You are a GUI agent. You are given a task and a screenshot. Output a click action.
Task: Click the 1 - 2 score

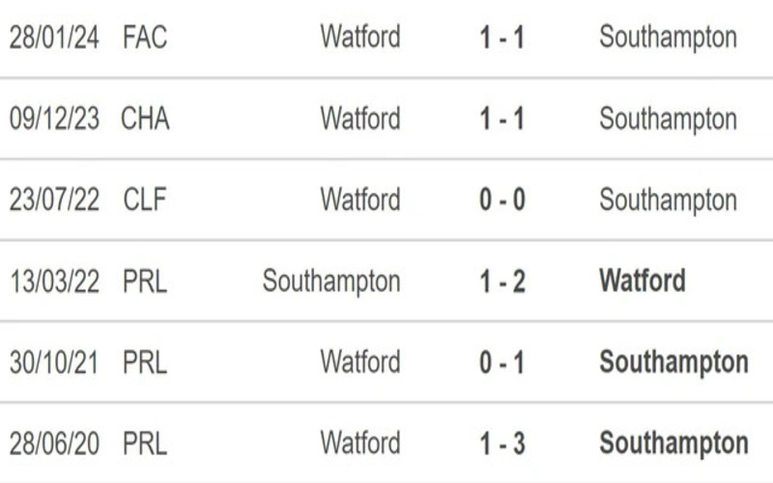[x=501, y=281]
